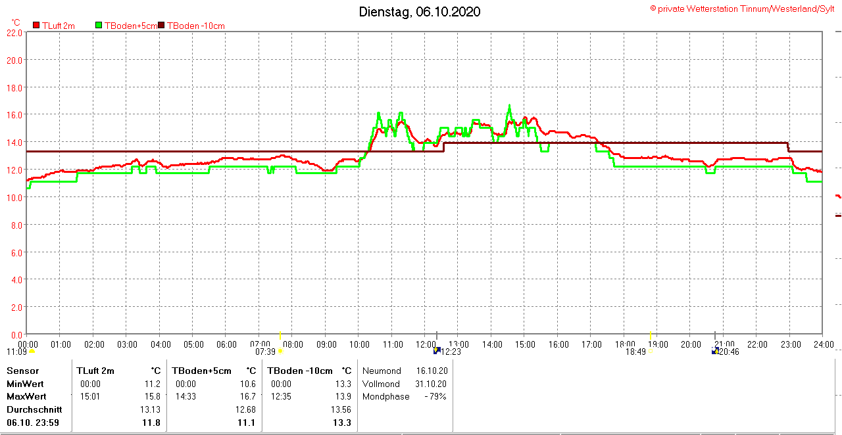Click the sunset marker at 18:49
842x435 pixels.
click(650, 351)
